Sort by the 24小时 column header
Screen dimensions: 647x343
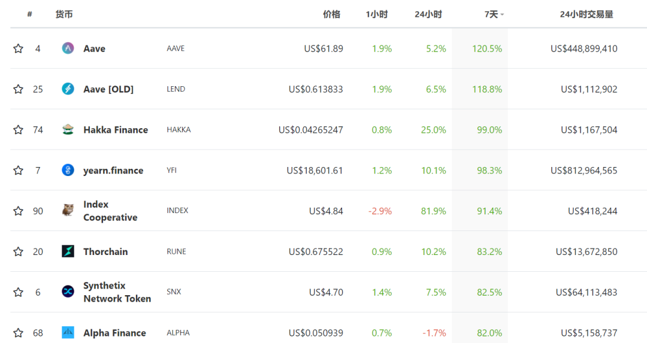[428, 14]
